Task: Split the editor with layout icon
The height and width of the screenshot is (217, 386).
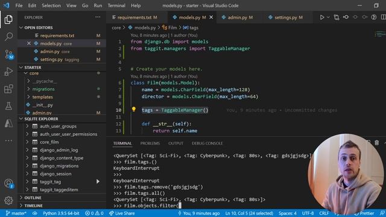Action: 383,17
